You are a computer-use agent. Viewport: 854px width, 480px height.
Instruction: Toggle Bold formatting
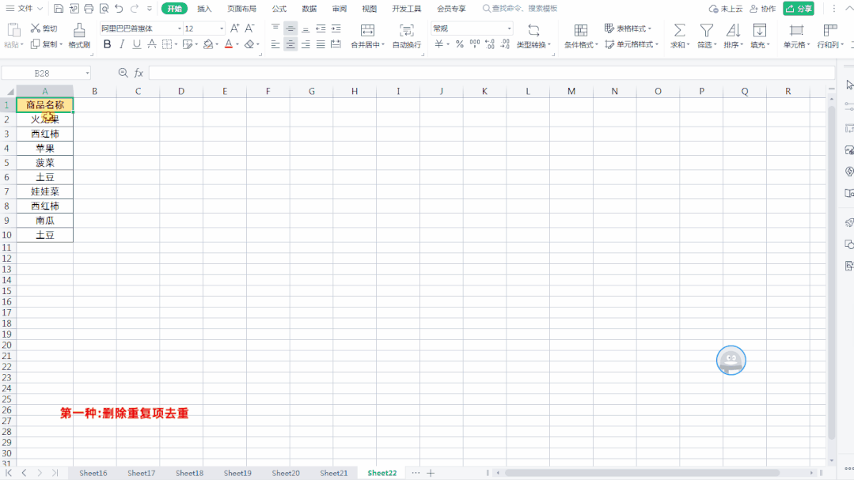coord(108,44)
